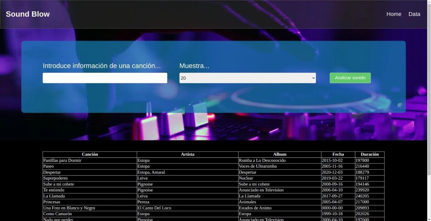This screenshot has height=221, width=431.
Task: Go to the Home page
Action: click(394, 14)
